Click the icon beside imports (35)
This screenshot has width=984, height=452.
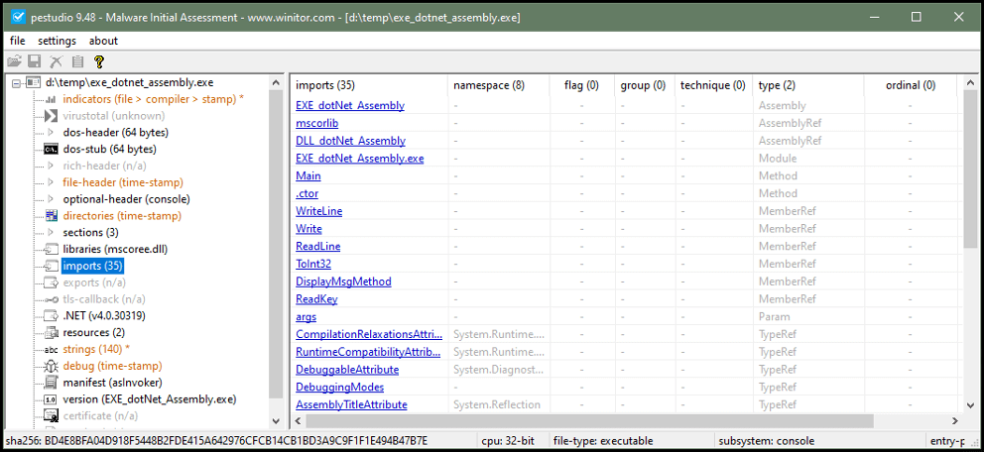click(51, 266)
